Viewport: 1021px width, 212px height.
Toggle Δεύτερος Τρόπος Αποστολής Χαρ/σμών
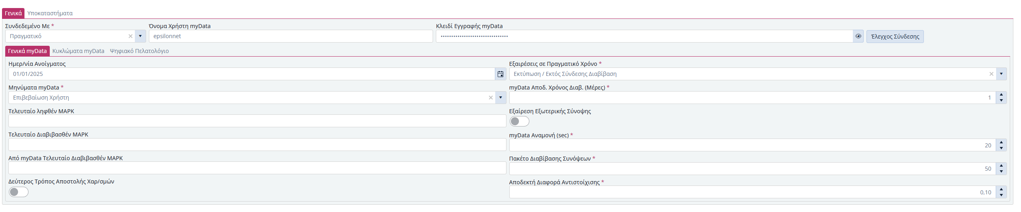tap(18, 192)
